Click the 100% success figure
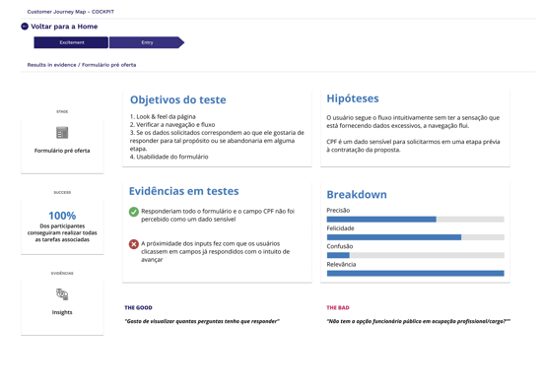The width and height of the screenshot is (543, 387). pos(62,216)
